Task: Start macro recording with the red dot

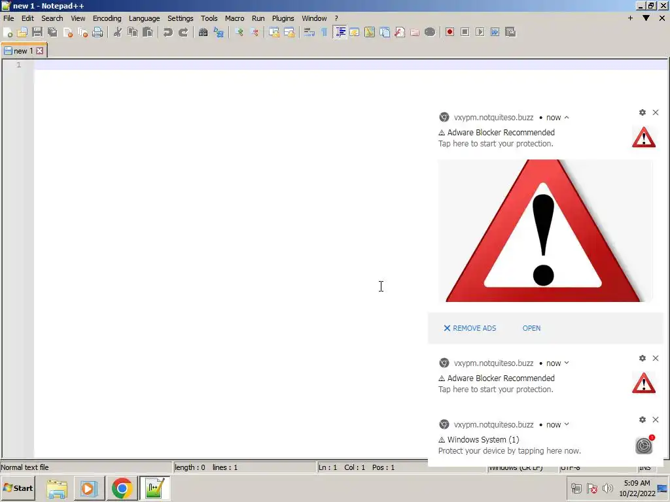Action: click(450, 33)
